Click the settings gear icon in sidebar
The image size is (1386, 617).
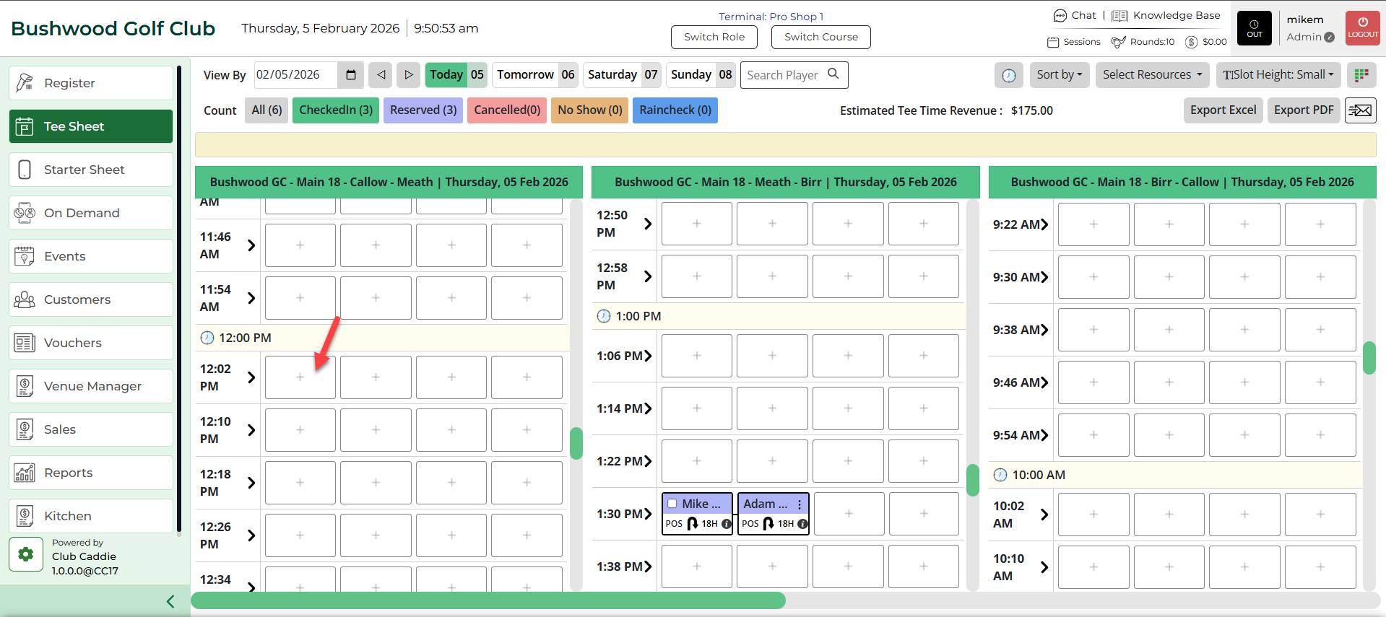point(26,554)
